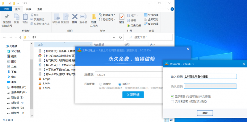The width and height of the screenshot is (247, 122).
Task: Click the Back navigation arrow
Action: pyautogui.click(x=4, y=37)
